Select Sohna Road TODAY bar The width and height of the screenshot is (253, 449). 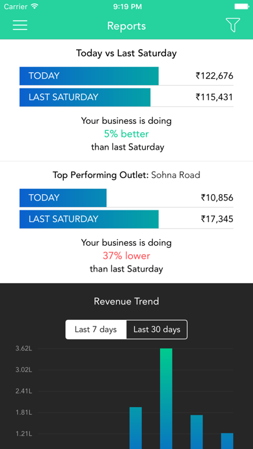coord(63,198)
